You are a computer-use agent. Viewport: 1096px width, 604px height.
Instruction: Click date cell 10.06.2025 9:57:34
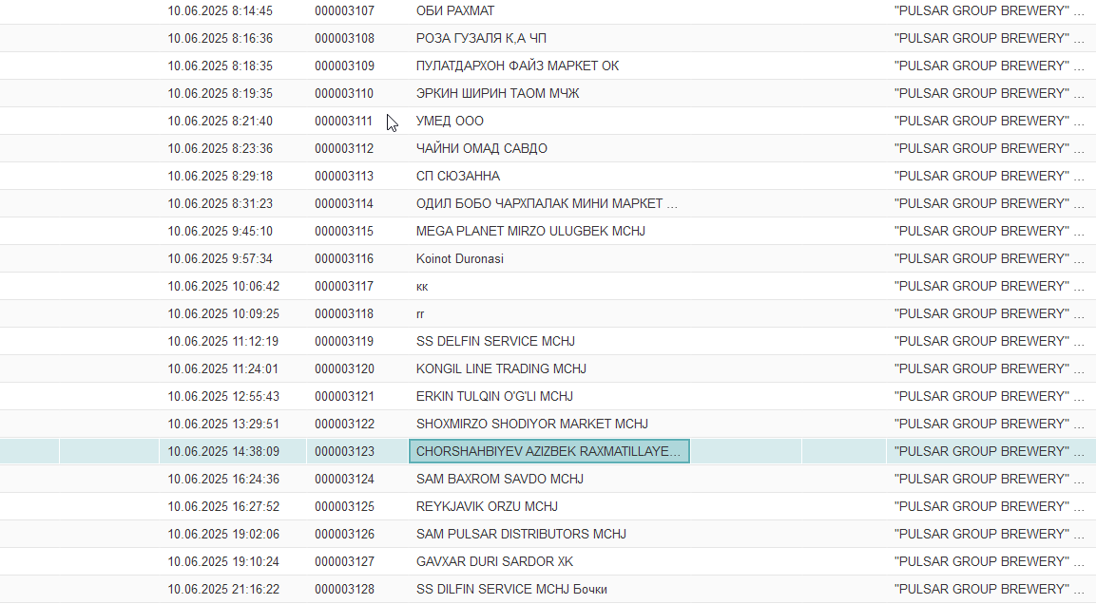click(221, 259)
